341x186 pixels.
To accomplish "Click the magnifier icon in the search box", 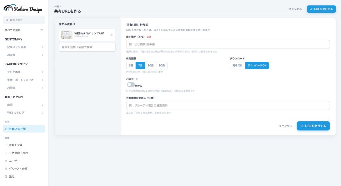I will tap(7, 20).
